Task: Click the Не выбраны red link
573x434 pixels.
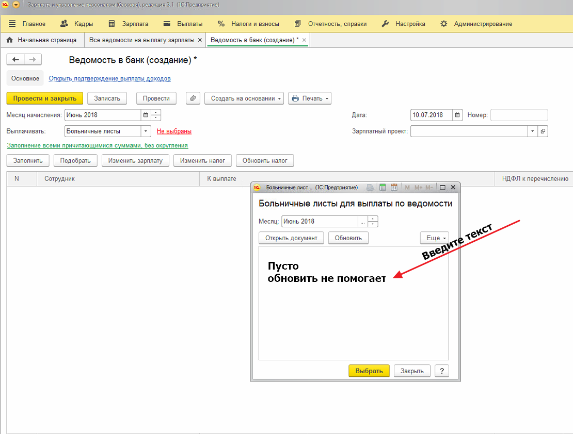Action: (174, 131)
